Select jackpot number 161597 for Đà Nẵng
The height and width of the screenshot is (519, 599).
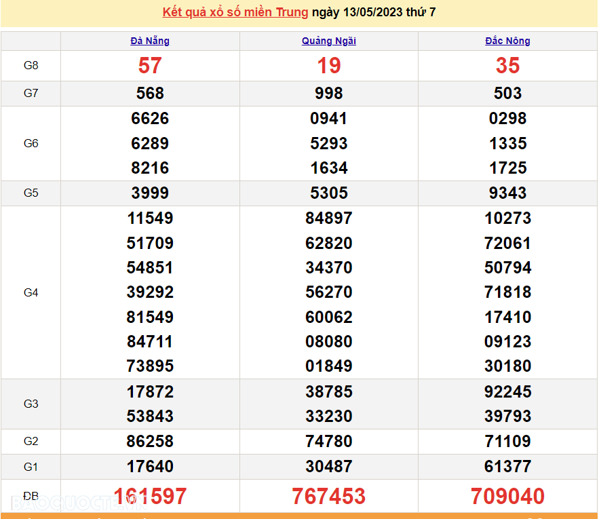coord(149,496)
